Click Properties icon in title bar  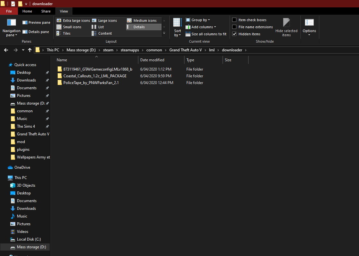[13, 4]
